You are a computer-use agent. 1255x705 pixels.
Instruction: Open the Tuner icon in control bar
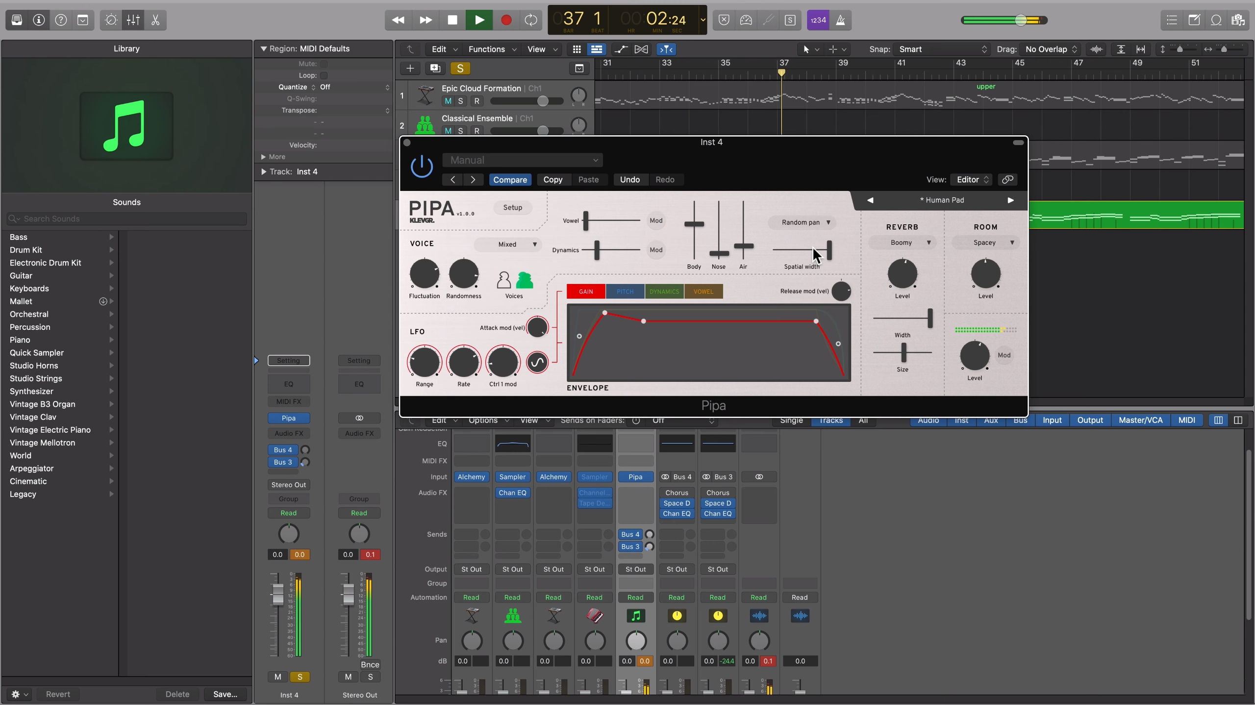click(768, 20)
